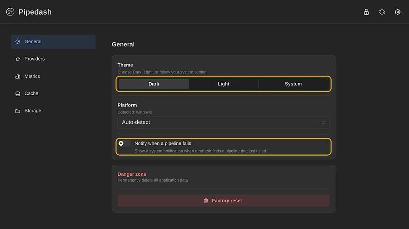This screenshot has height=229, width=409.
Task: Select the Dark theme option
Action: click(x=154, y=84)
